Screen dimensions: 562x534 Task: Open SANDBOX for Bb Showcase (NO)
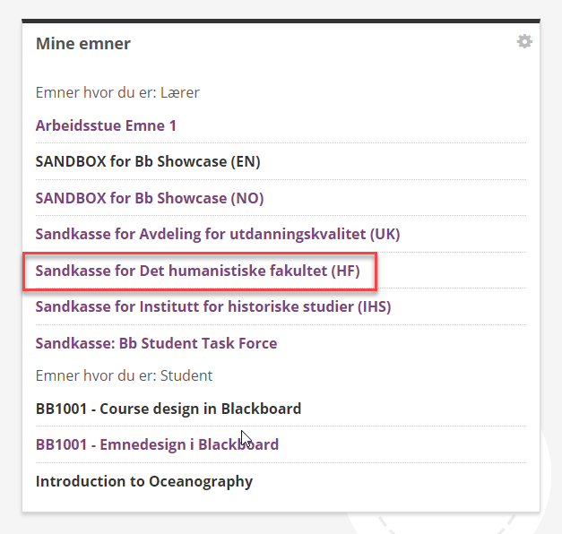(x=150, y=198)
